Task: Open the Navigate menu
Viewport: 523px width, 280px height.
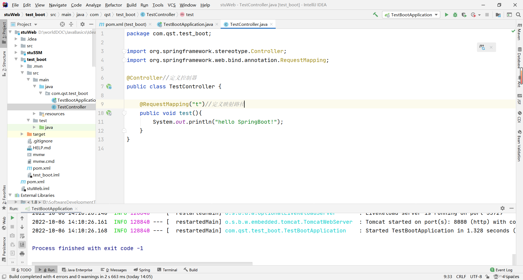Action: coord(58,5)
